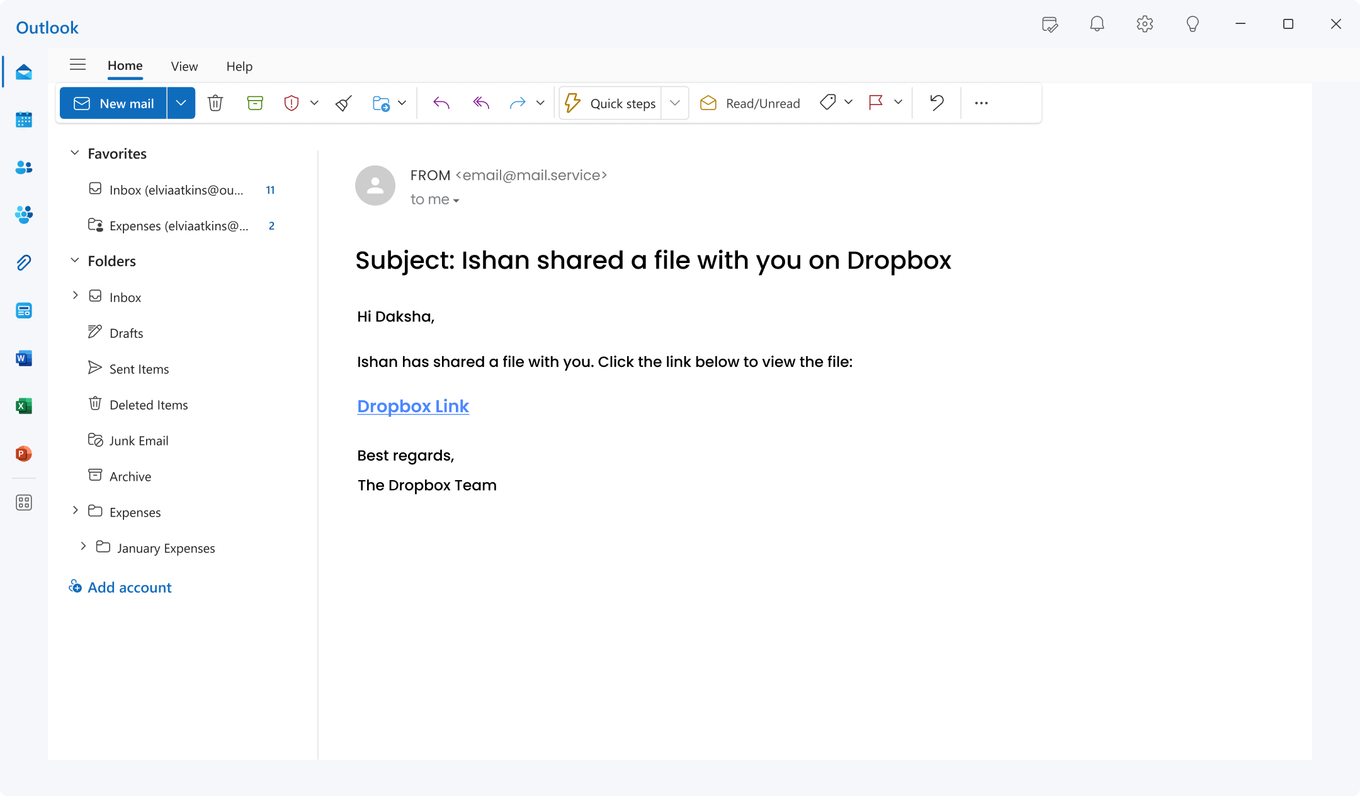Image resolution: width=1360 pixels, height=796 pixels.
Task: Click the Dropbox Link in email body
Action: coord(412,406)
